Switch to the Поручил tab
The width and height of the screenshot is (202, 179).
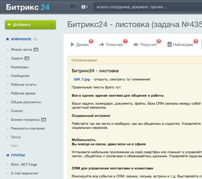(148, 45)
